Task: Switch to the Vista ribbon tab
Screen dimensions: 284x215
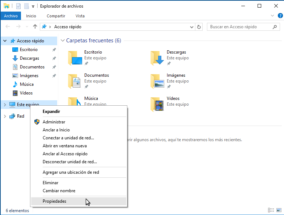Action: point(80,16)
